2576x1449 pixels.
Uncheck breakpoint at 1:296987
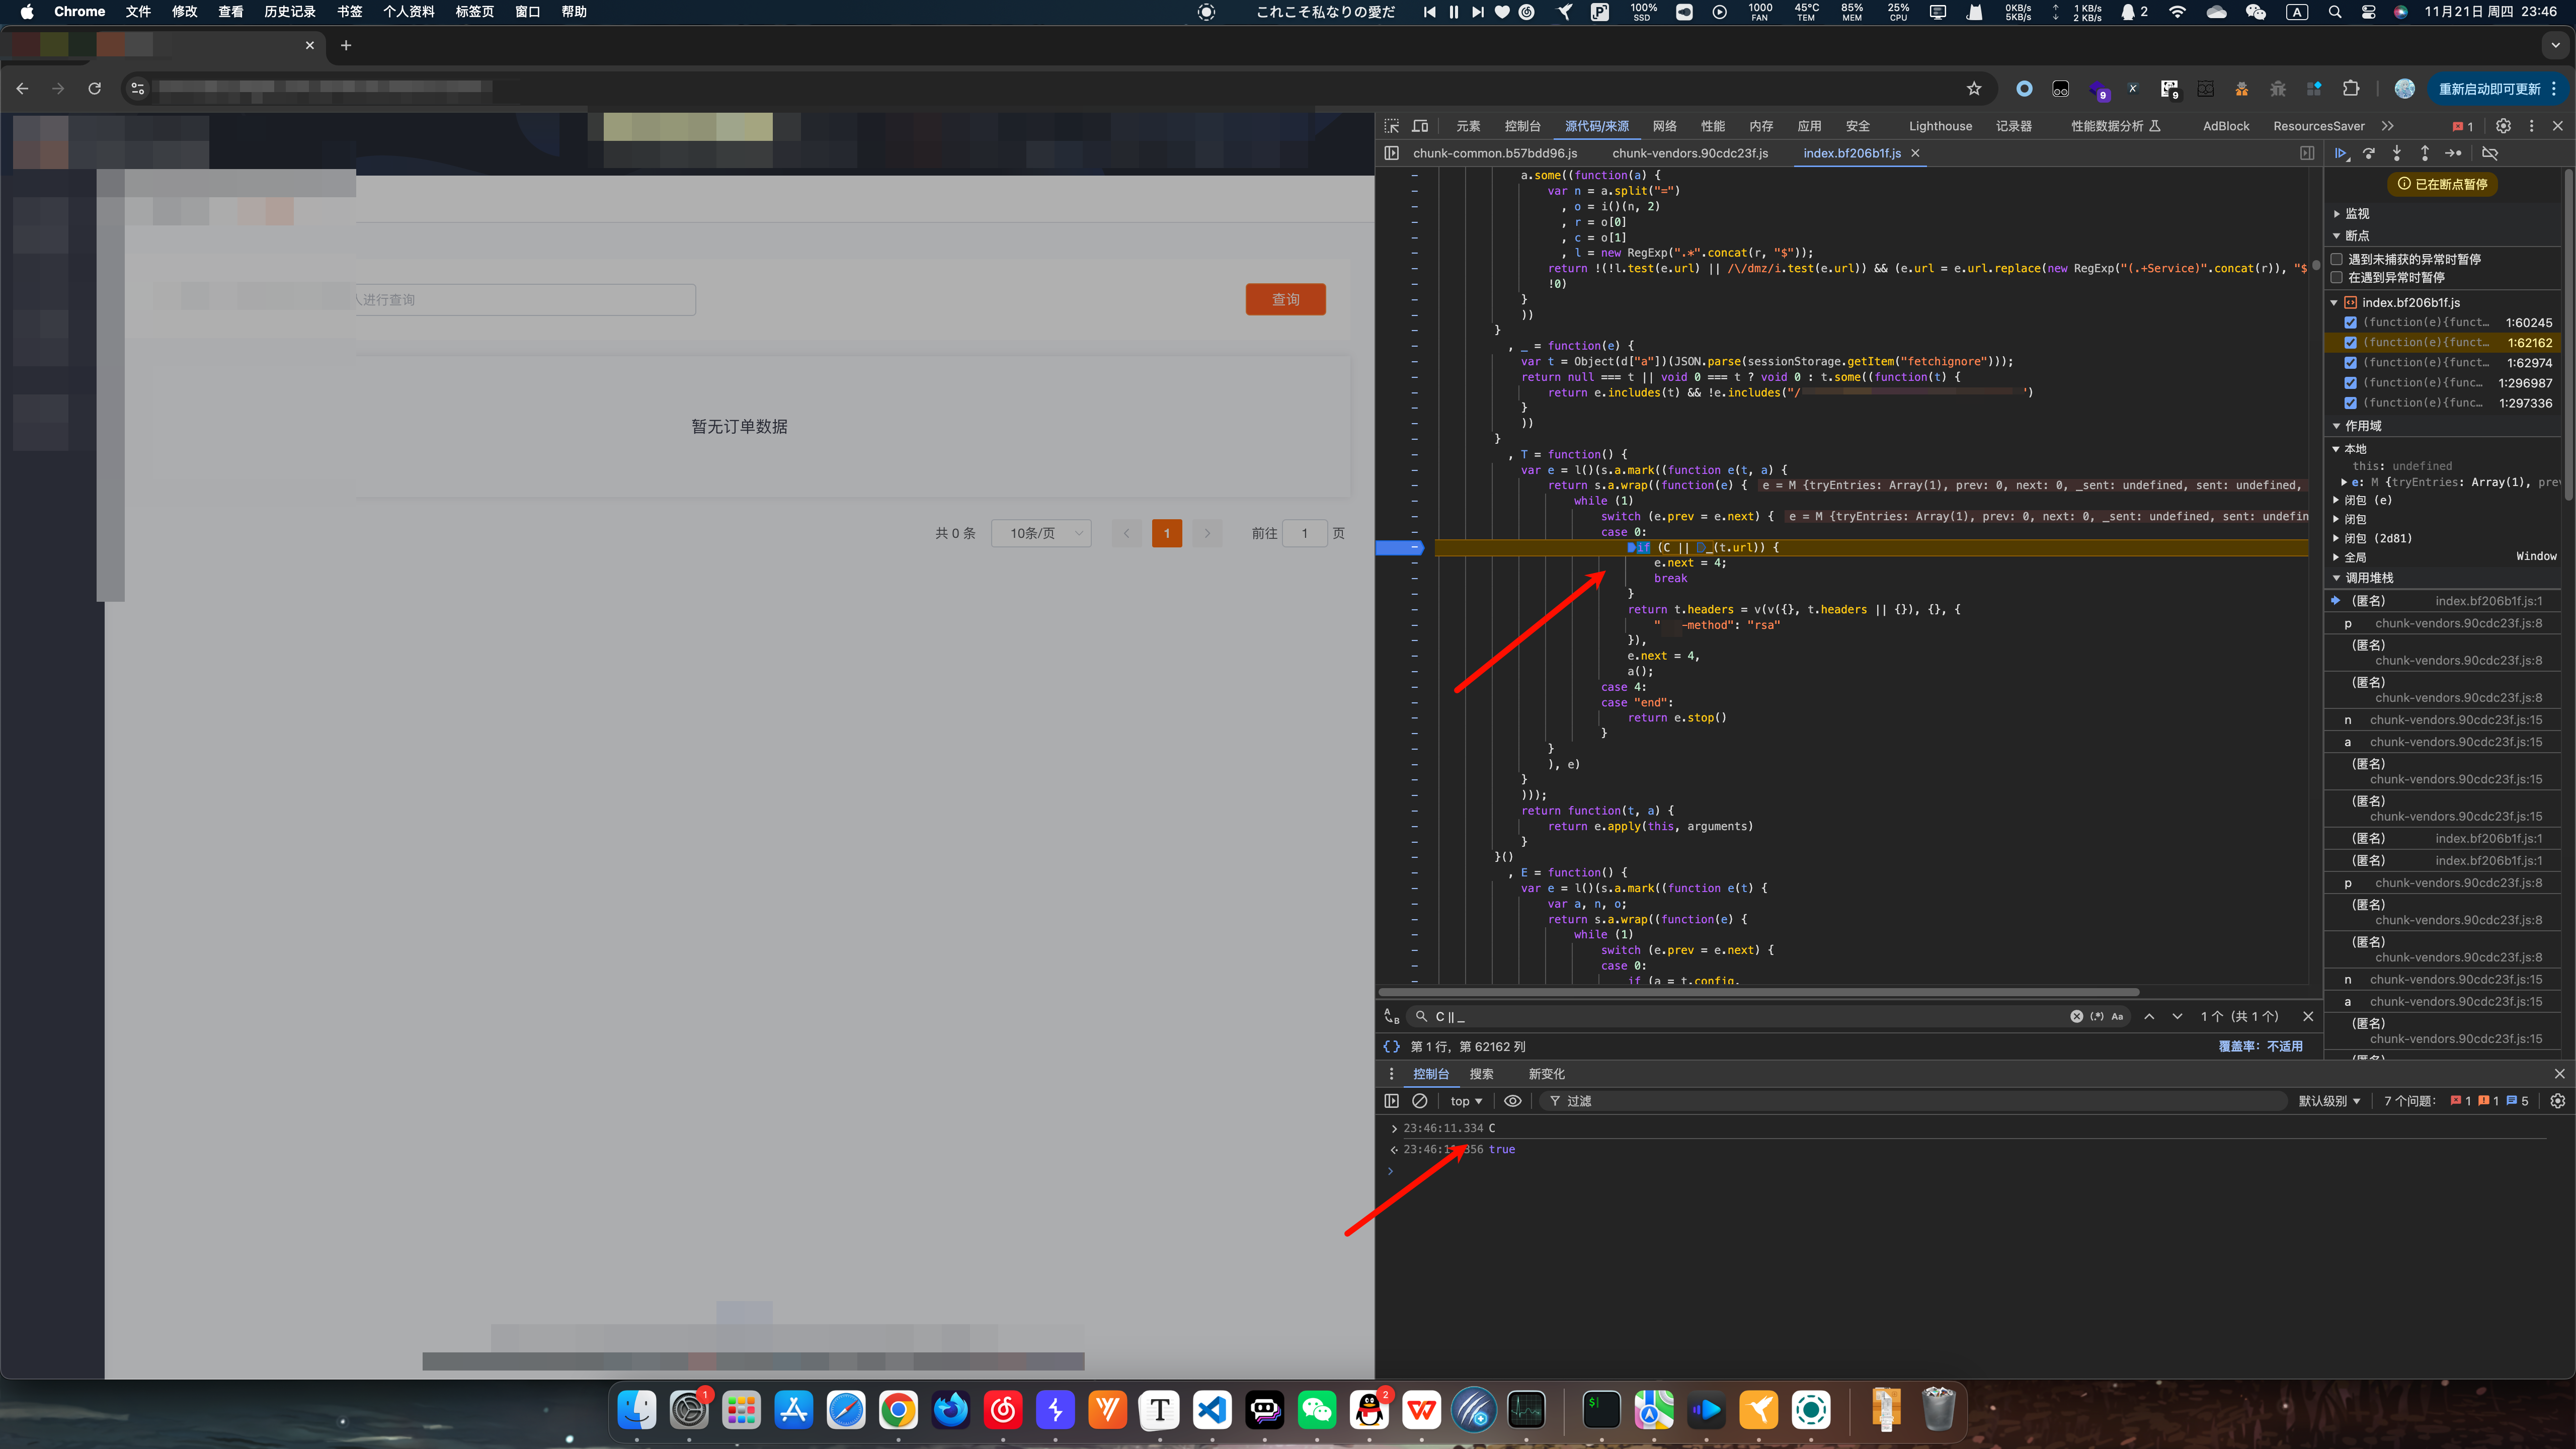point(2351,382)
